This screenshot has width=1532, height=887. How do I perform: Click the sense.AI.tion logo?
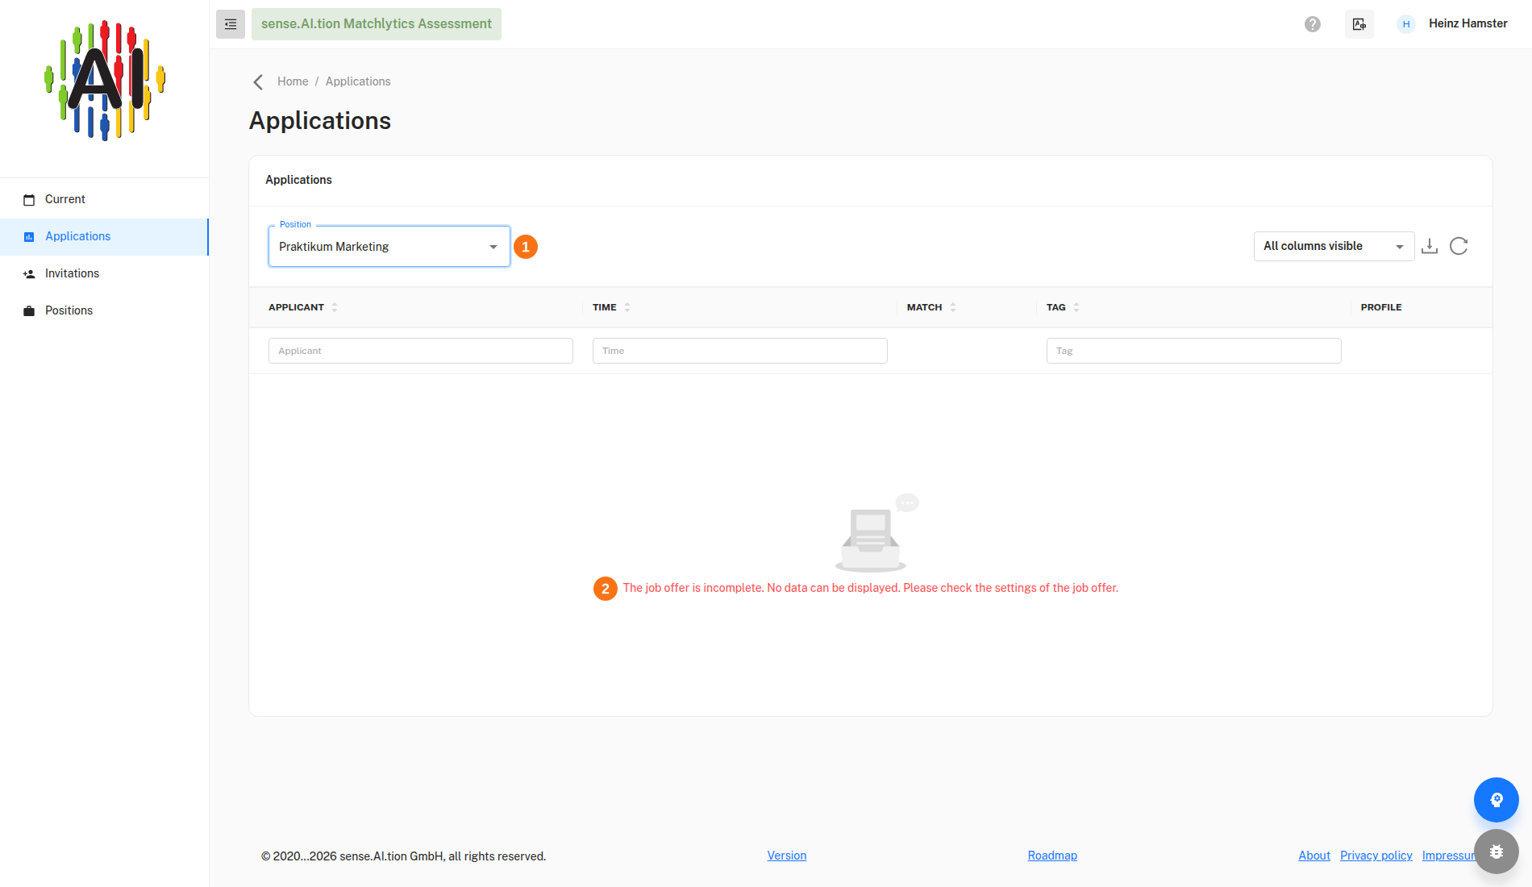click(105, 81)
